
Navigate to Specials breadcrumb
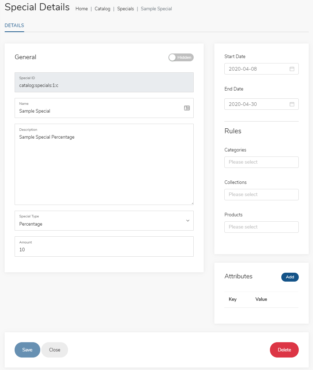point(125,9)
